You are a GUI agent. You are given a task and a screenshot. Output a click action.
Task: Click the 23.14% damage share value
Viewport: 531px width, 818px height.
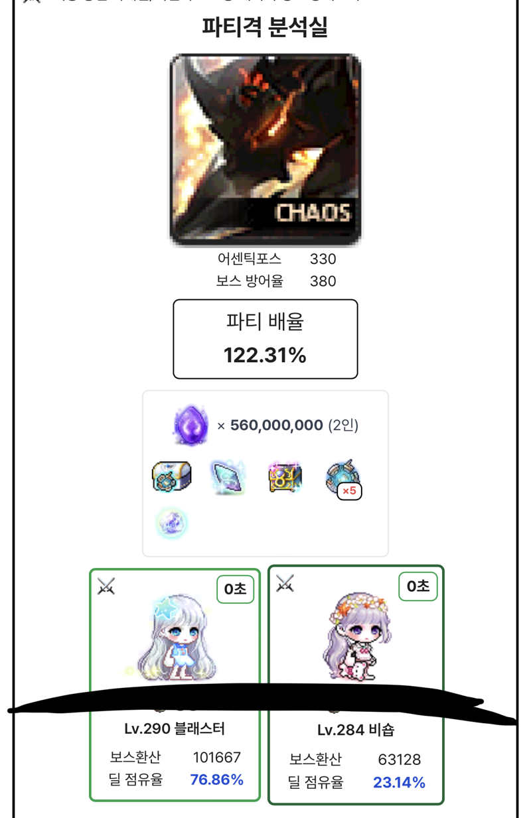[x=399, y=783]
